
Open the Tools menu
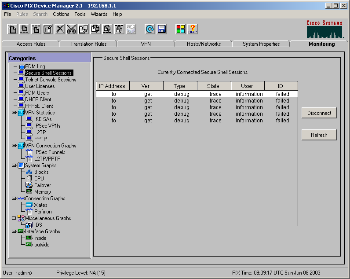[80, 14]
